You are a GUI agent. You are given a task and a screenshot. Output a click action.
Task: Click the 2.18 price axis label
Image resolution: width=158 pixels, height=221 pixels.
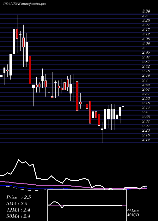pyautogui.click(x=146, y=135)
